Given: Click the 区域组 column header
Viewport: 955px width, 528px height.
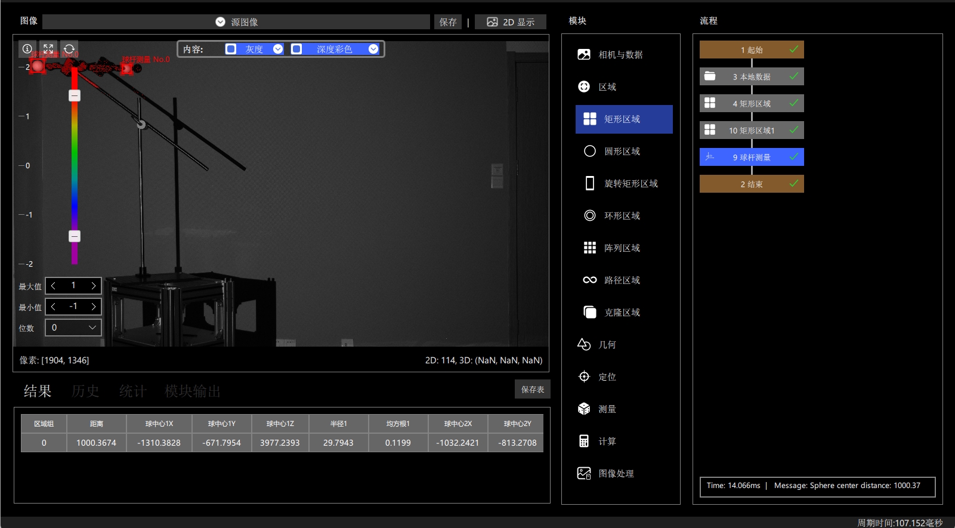Looking at the screenshot, I should point(44,424).
